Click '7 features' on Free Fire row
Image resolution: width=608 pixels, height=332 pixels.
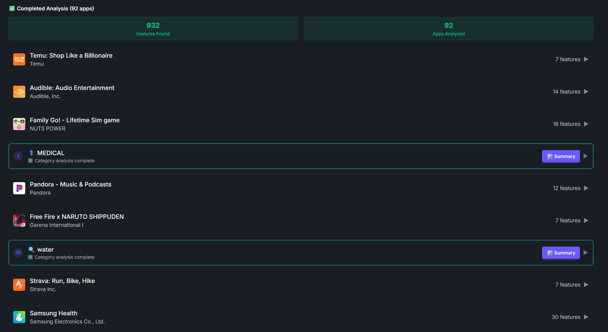(x=568, y=221)
